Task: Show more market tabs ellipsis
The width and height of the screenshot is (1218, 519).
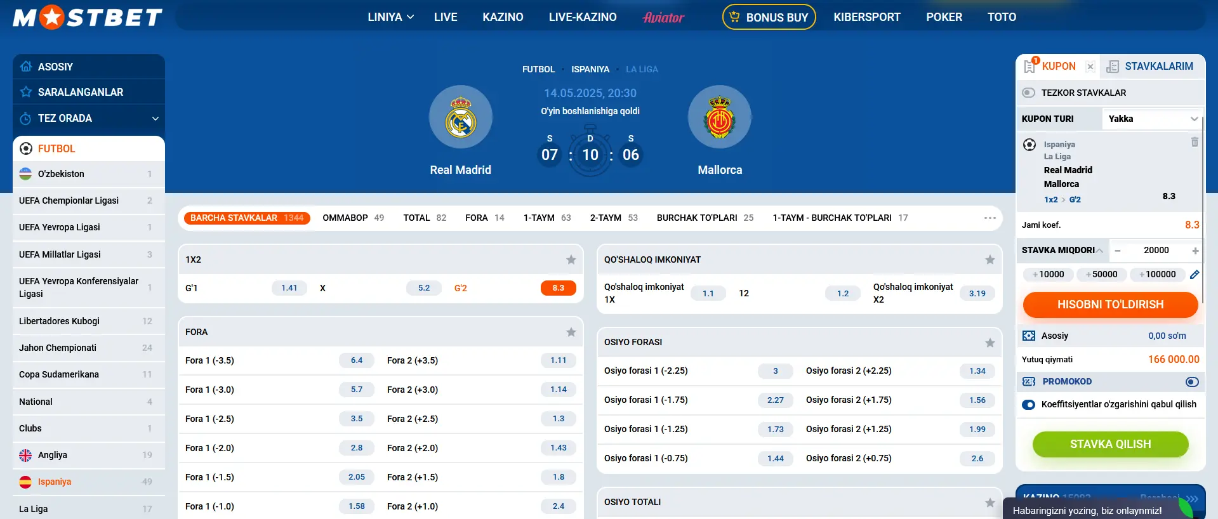Action: coord(990,218)
